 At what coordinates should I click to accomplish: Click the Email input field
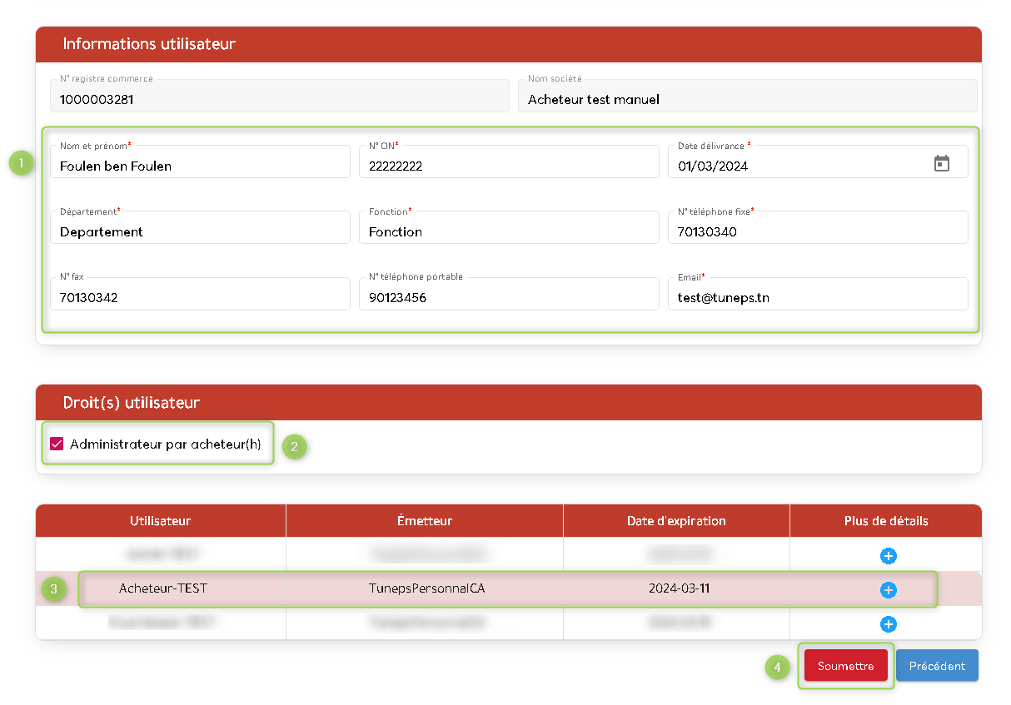(x=817, y=296)
